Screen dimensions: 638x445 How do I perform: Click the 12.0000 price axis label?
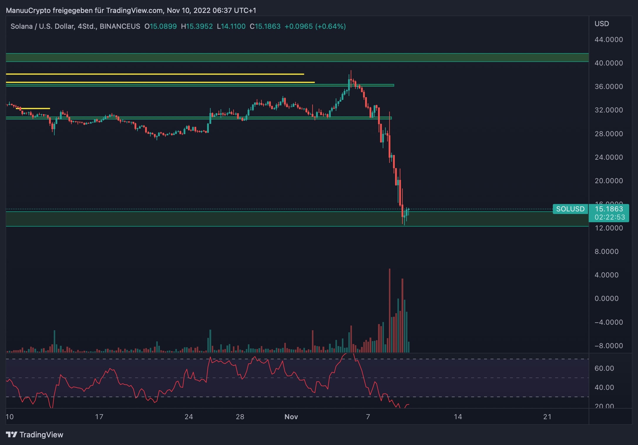tap(609, 228)
